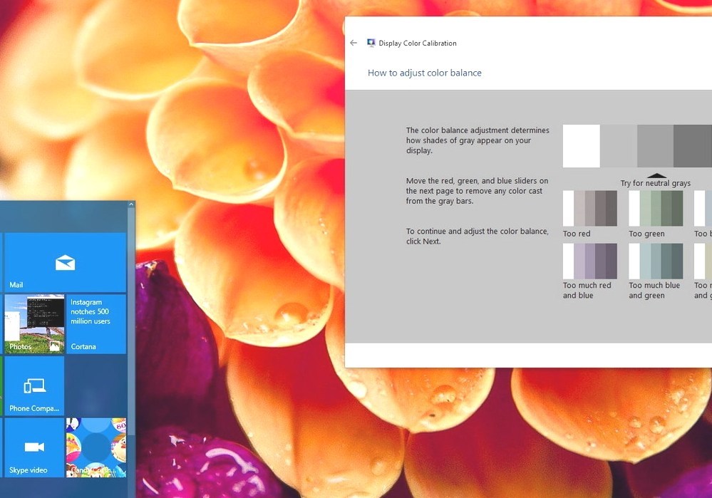
Task: Click the 'Try for neutral grays' label
Action: coord(655,182)
